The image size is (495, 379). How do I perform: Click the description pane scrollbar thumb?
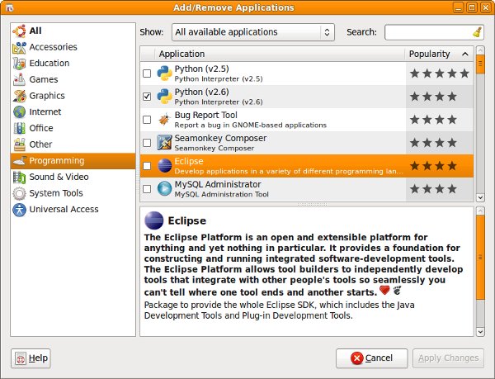(x=480, y=258)
